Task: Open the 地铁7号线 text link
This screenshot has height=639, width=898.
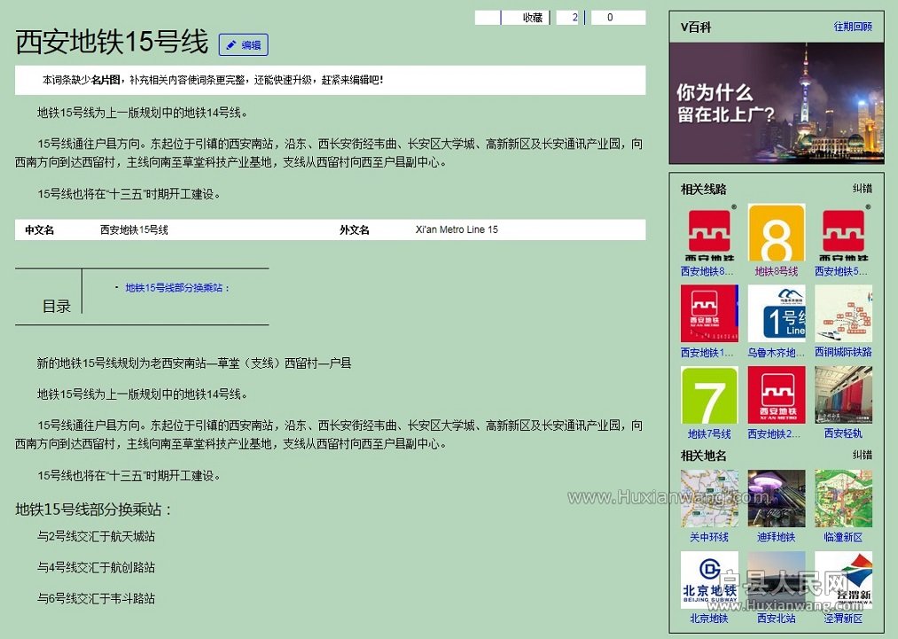Action: click(x=709, y=434)
